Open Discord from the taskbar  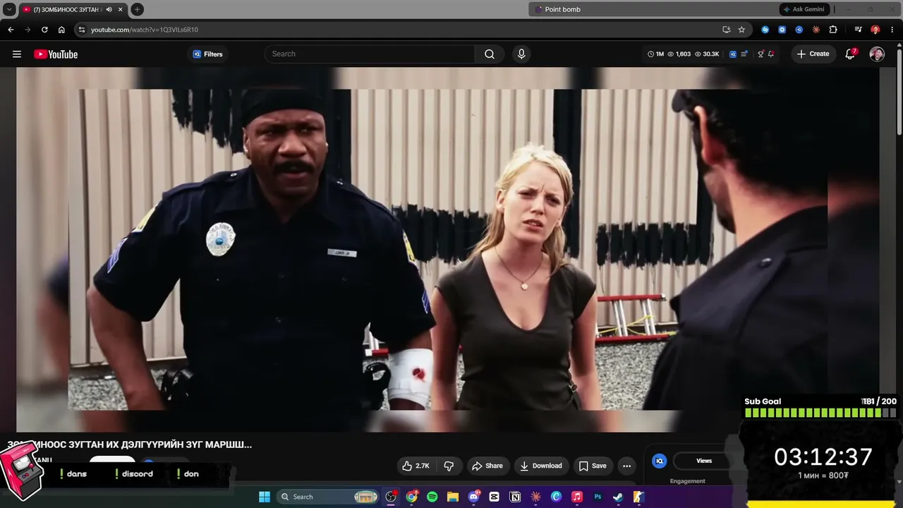(x=473, y=497)
